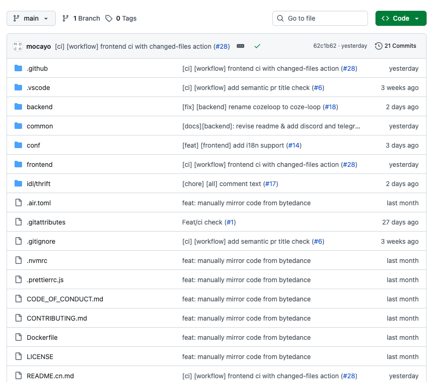
Task: Open pull request #14 in conf row
Action: point(294,145)
